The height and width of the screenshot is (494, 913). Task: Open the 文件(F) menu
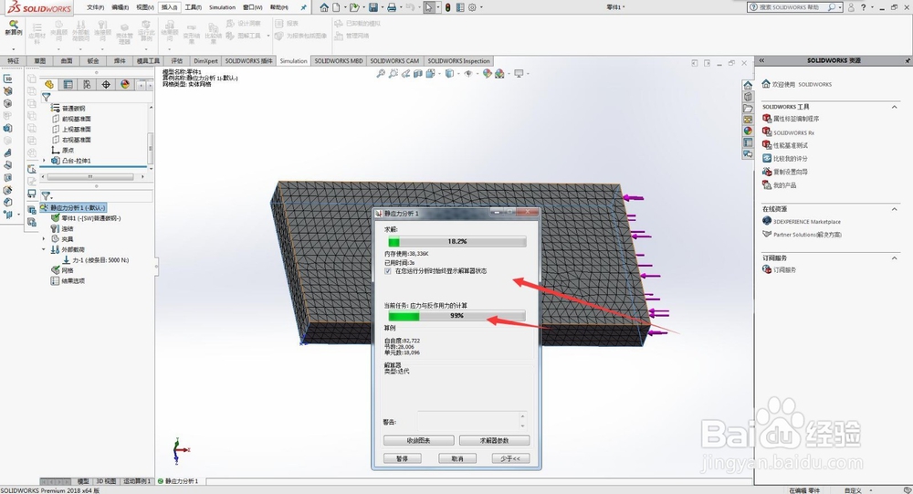point(96,7)
